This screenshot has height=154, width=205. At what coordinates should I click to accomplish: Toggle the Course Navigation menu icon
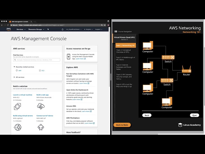(116, 31)
